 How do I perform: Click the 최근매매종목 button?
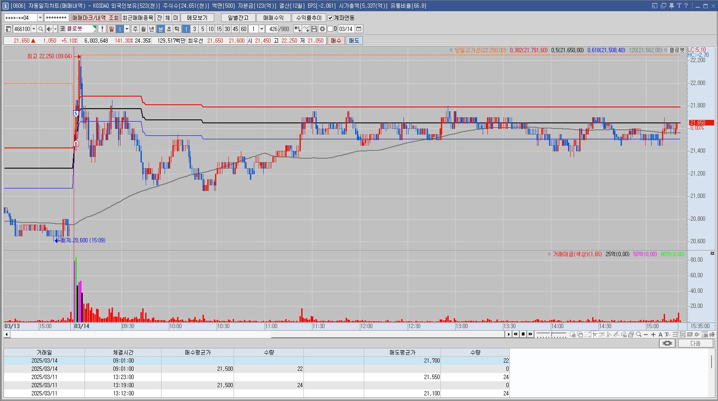[x=137, y=18]
